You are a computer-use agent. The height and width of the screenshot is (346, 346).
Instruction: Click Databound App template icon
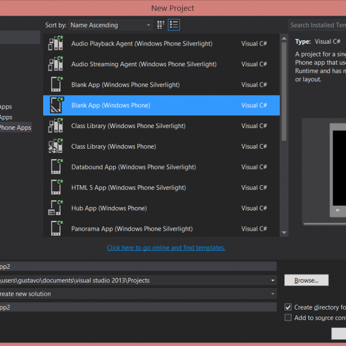[57, 167]
